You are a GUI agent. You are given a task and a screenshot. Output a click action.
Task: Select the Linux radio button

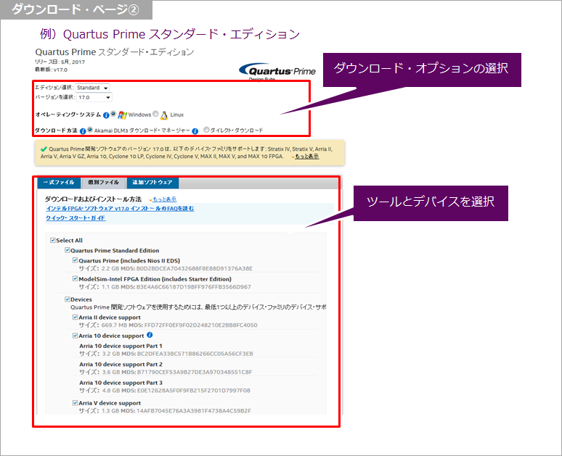(155, 114)
